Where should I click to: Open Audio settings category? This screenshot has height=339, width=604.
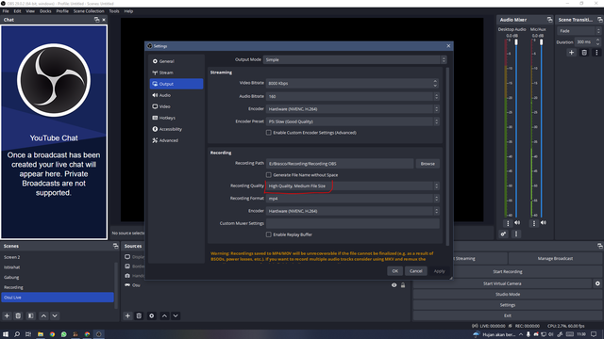176,95
